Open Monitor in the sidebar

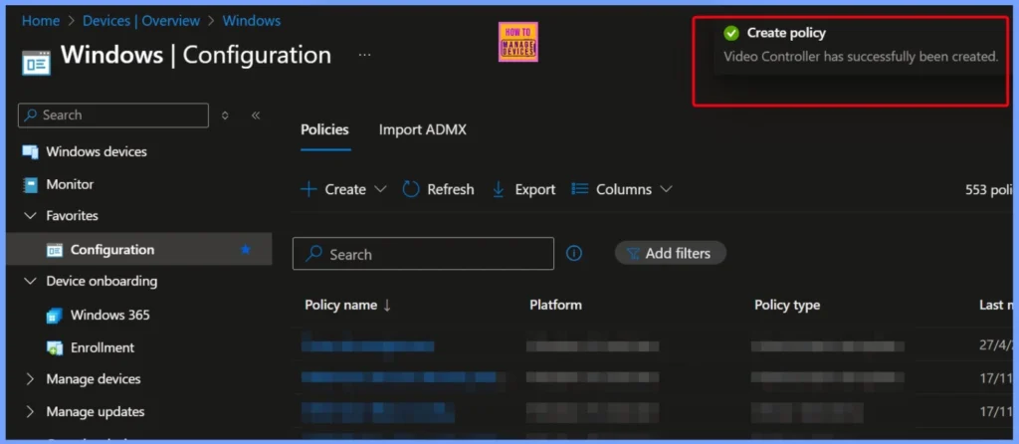[x=70, y=184]
